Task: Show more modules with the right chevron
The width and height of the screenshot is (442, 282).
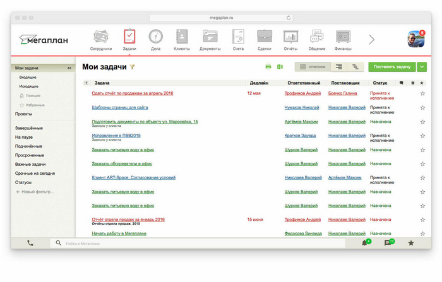Action: tap(371, 39)
